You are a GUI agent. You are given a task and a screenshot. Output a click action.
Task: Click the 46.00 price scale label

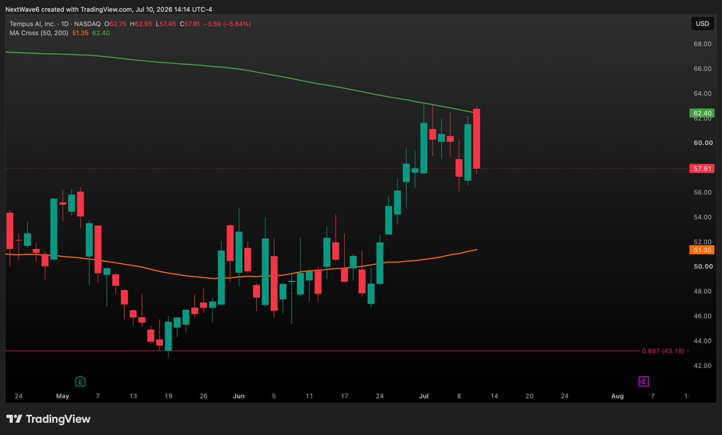point(703,316)
